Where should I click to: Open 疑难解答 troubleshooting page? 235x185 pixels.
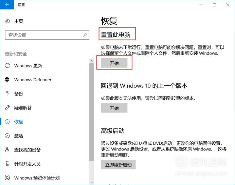click(23, 108)
